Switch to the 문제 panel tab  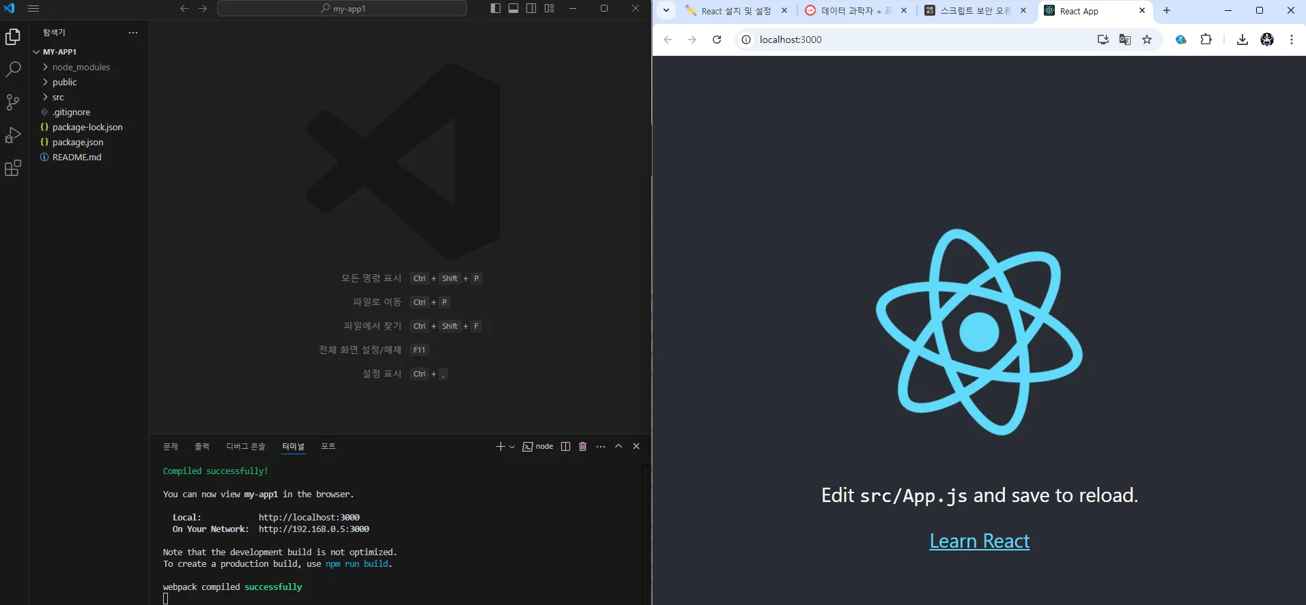[171, 446]
